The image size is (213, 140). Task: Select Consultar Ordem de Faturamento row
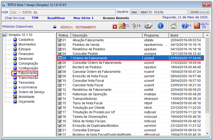click(130, 62)
